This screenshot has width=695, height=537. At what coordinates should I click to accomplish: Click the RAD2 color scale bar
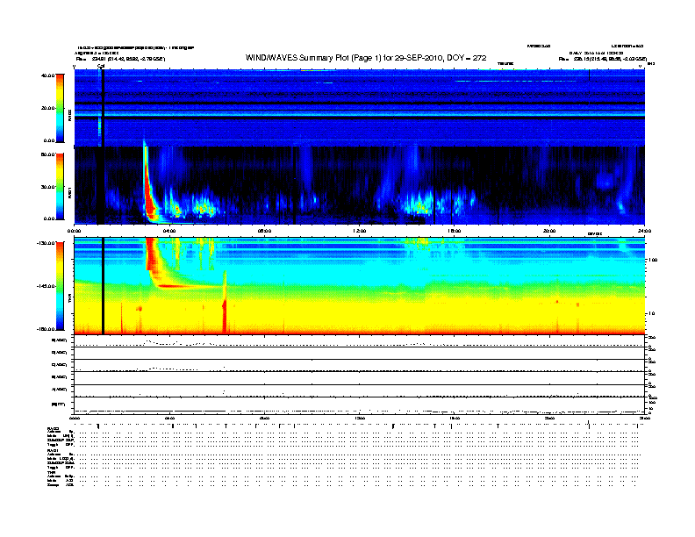[60, 108]
